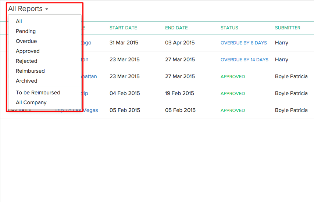The width and height of the screenshot is (314, 202).
Task: Sort by the START DATE column header
Action: coord(123,28)
